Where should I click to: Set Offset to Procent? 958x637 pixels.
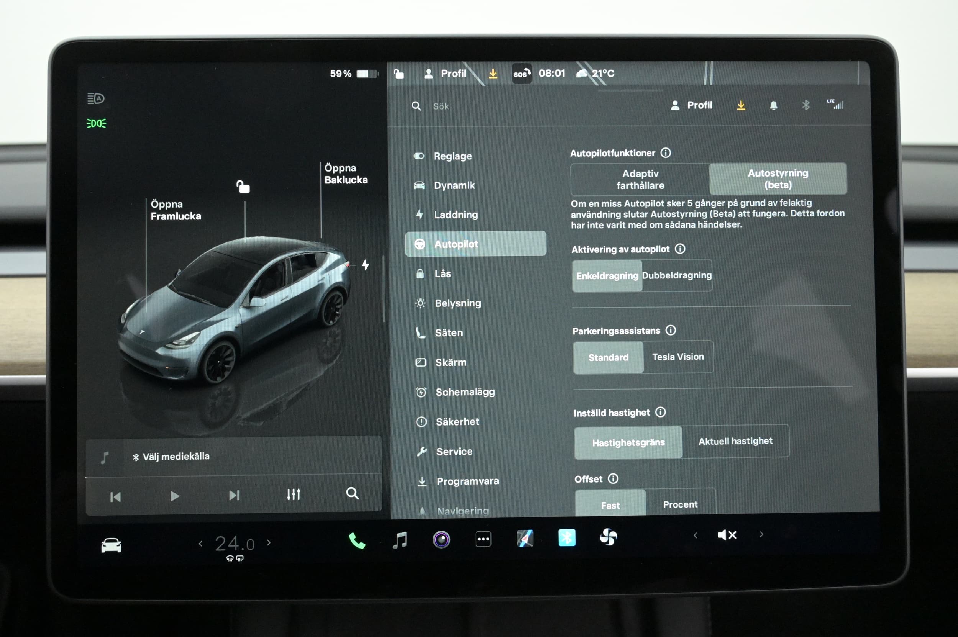[x=681, y=503]
